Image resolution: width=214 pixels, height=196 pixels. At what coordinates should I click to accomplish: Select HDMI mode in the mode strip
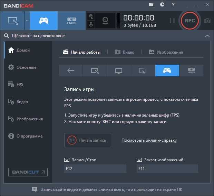191,70
